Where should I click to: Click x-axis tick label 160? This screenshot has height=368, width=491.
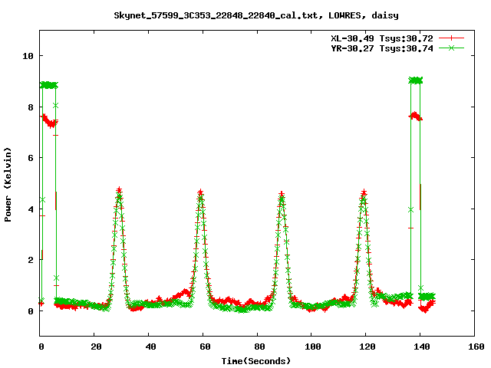tap(476, 347)
